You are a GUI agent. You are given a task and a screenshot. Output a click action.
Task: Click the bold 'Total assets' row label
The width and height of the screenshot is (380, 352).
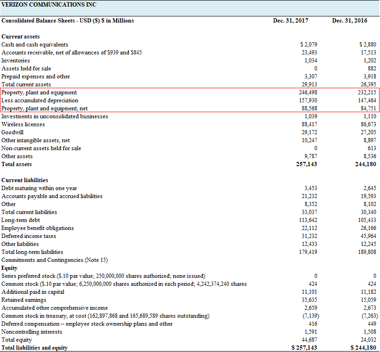16,164
